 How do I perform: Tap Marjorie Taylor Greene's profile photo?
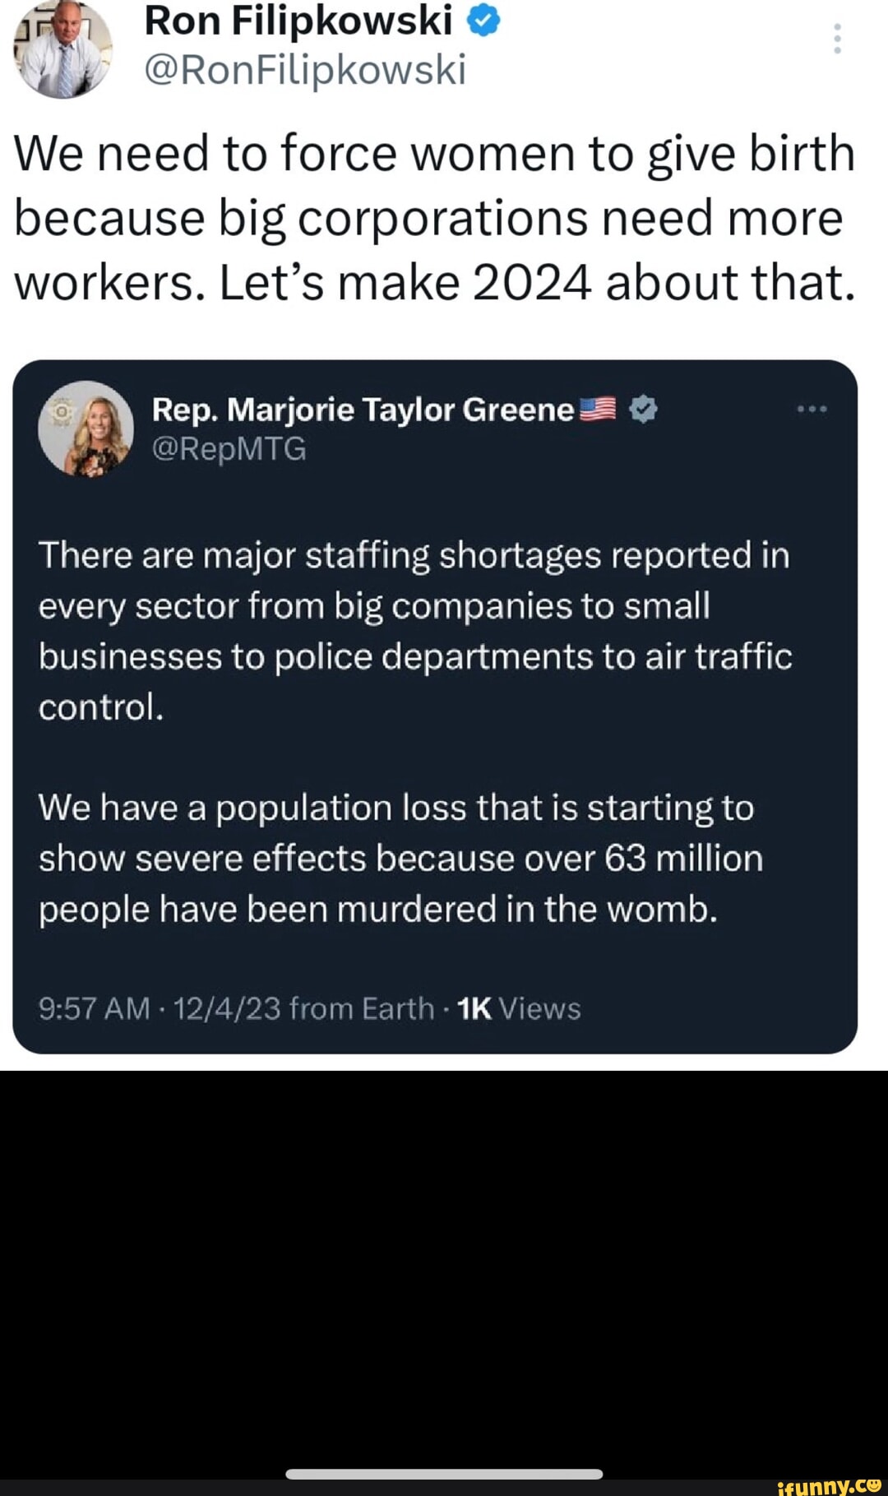coord(86,428)
